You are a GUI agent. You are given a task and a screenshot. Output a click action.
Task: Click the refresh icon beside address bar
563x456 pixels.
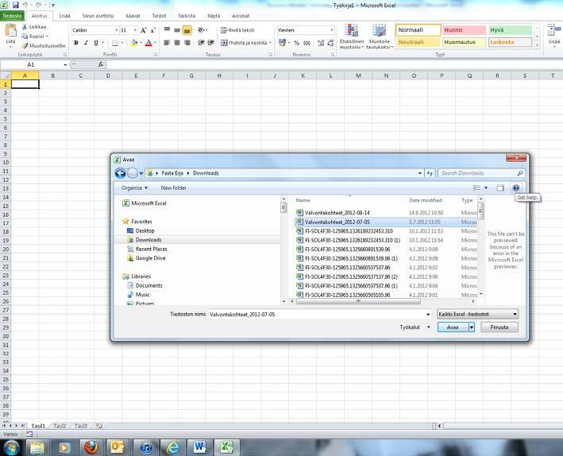click(430, 173)
